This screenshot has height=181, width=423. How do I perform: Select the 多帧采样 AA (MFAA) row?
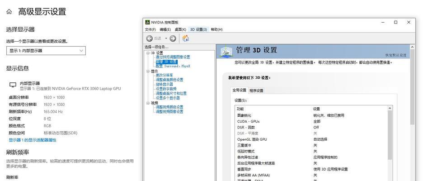coord(311,175)
